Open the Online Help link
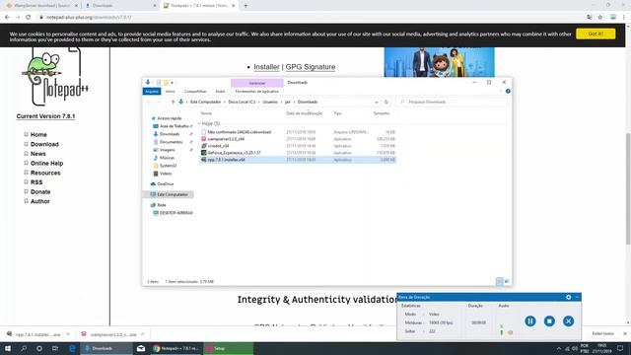631x355 pixels. (x=46, y=164)
